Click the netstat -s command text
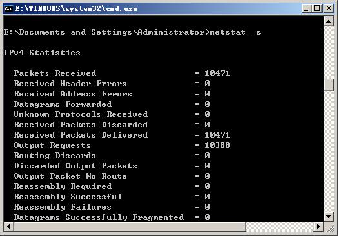338x236 pixels. coord(235,32)
